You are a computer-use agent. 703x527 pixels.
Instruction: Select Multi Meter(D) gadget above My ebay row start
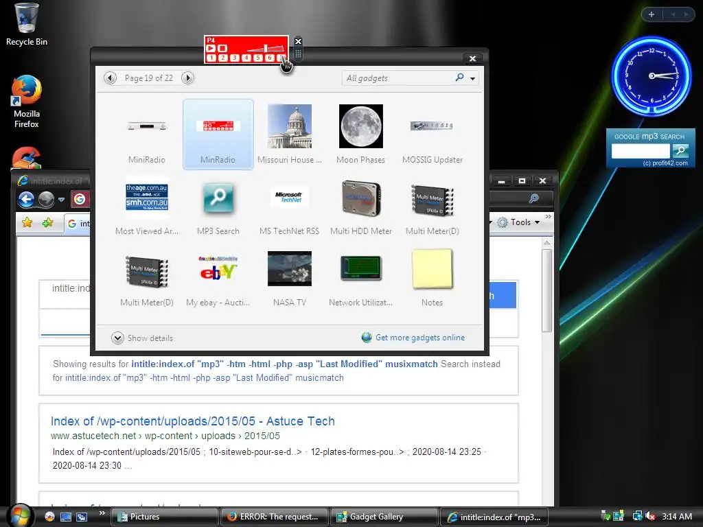tap(147, 278)
